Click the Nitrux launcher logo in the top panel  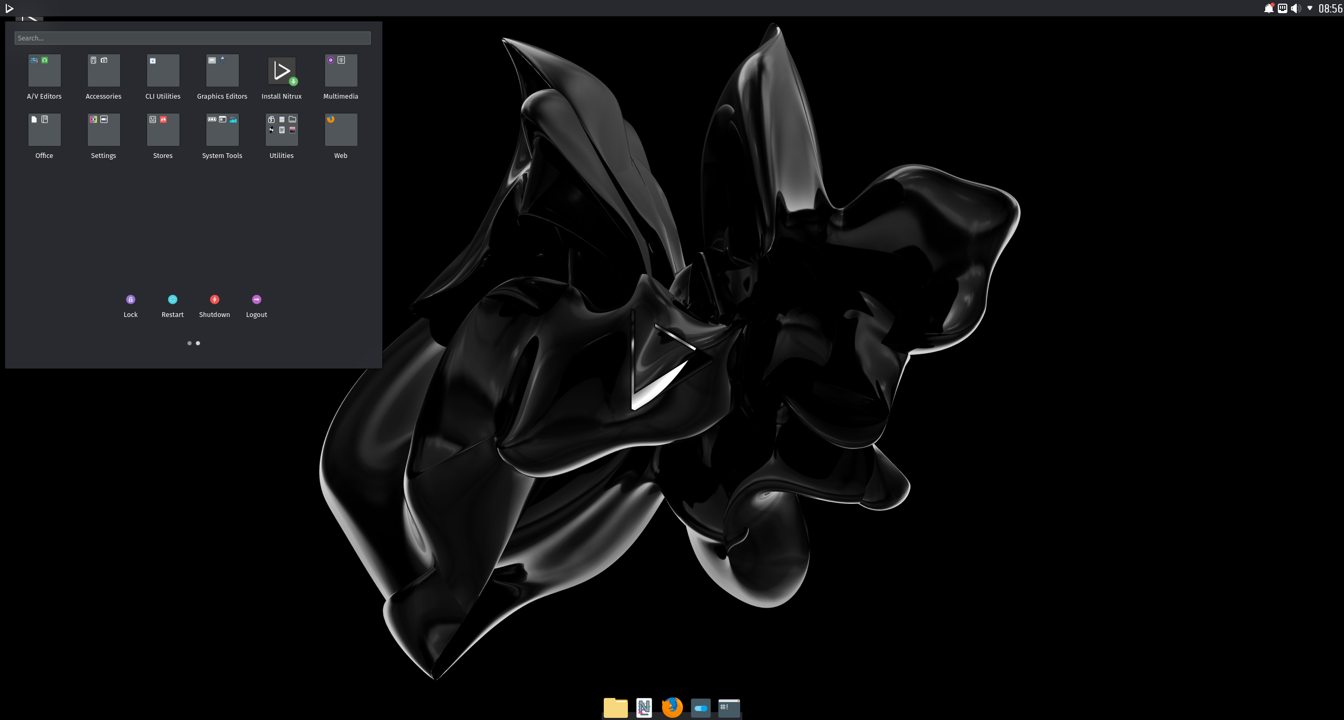coord(9,8)
